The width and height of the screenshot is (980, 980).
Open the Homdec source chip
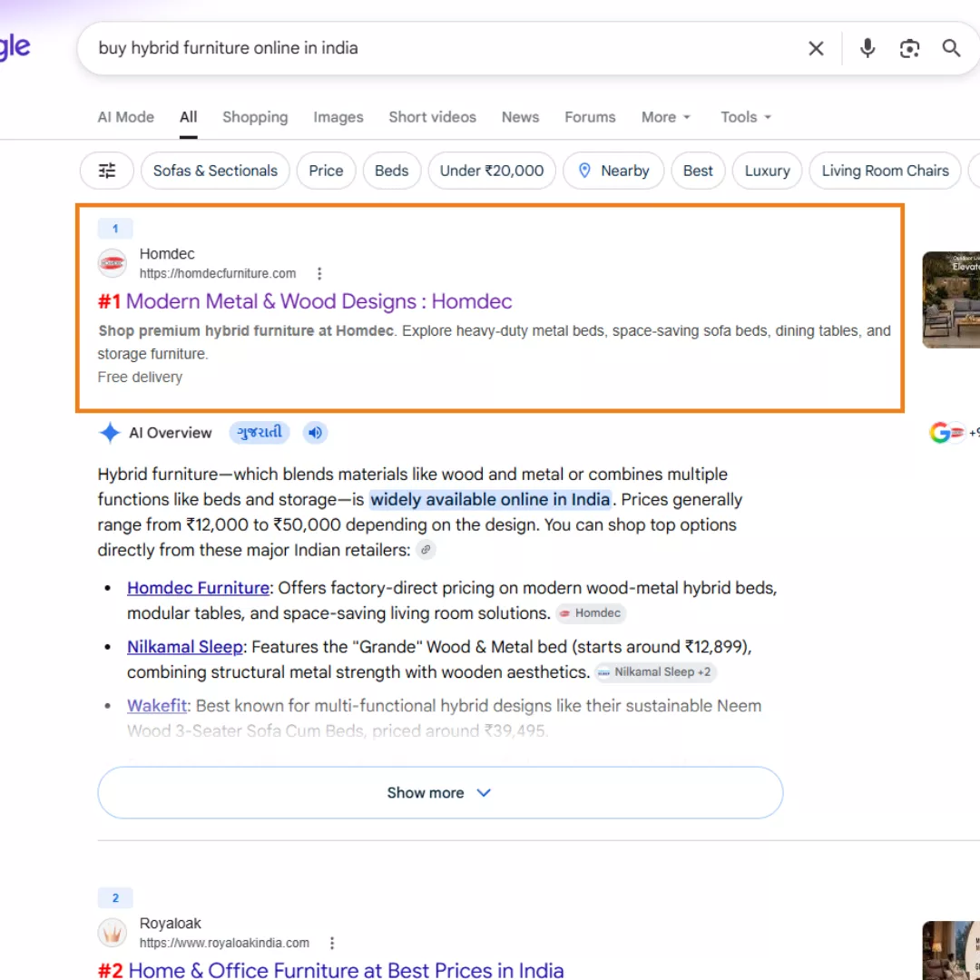[x=591, y=613]
